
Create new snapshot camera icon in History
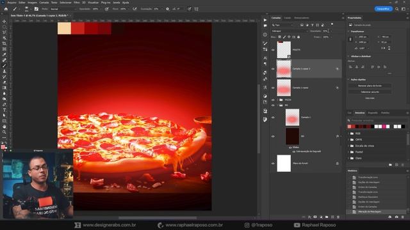coord(397,217)
